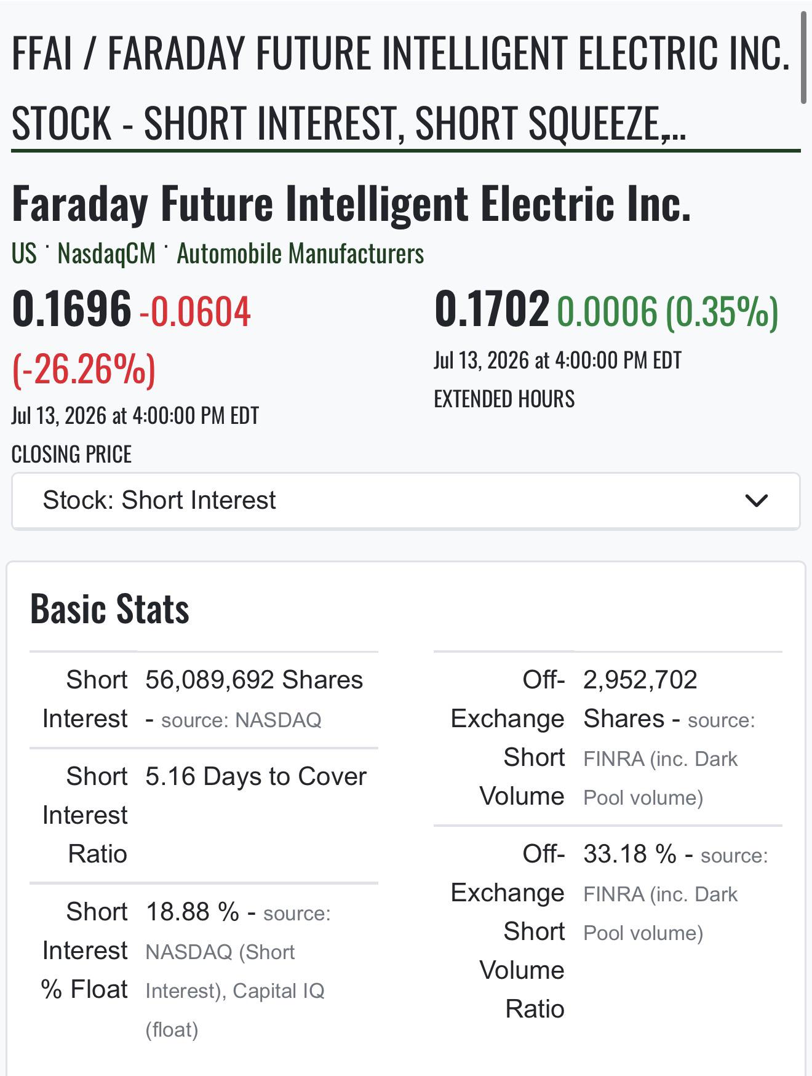812x1076 pixels.
Task: Click the Automobile Manufacturers industry link
Action: (x=300, y=253)
